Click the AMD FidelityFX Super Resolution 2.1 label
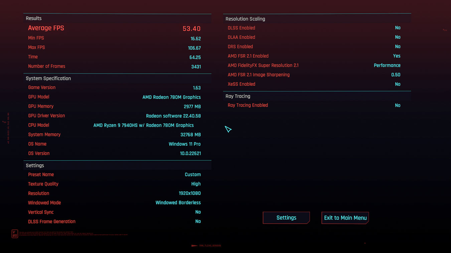 [x=263, y=65]
